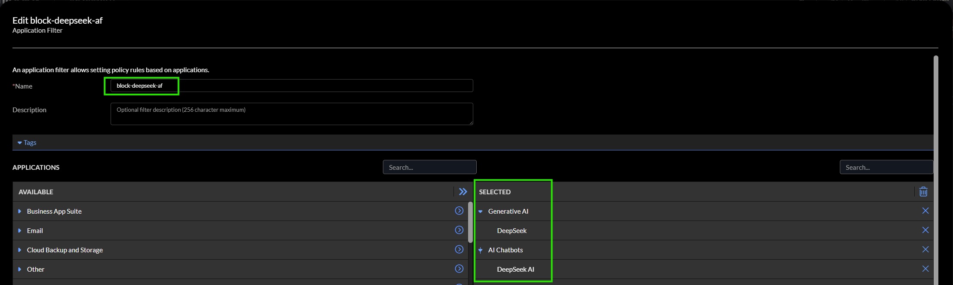This screenshot has width=953, height=285.
Task: Click the AI Chatbots row label
Action: [x=506, y=250]
